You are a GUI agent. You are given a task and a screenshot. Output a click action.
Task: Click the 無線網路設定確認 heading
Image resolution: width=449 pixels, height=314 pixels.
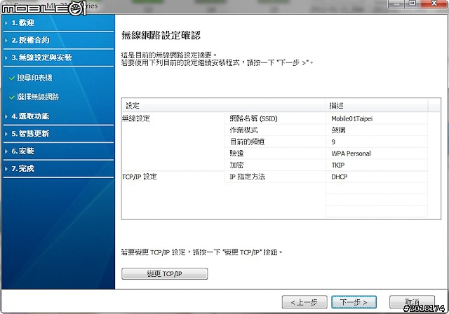click(x=161, y=35)
